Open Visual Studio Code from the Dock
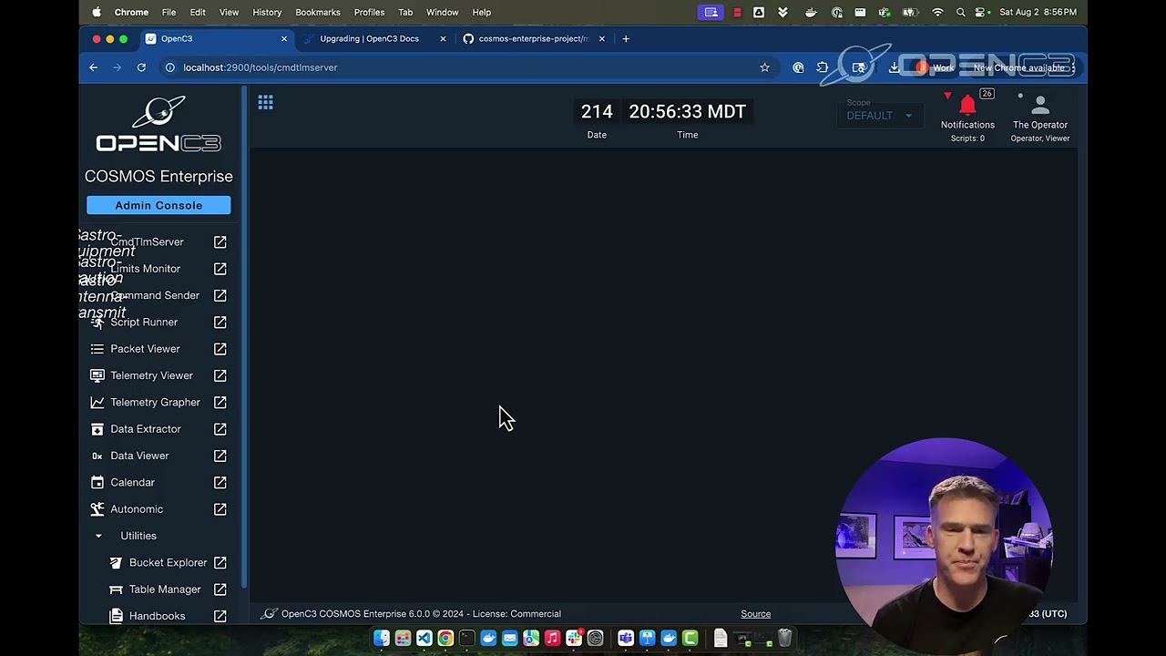 [424, 639]
